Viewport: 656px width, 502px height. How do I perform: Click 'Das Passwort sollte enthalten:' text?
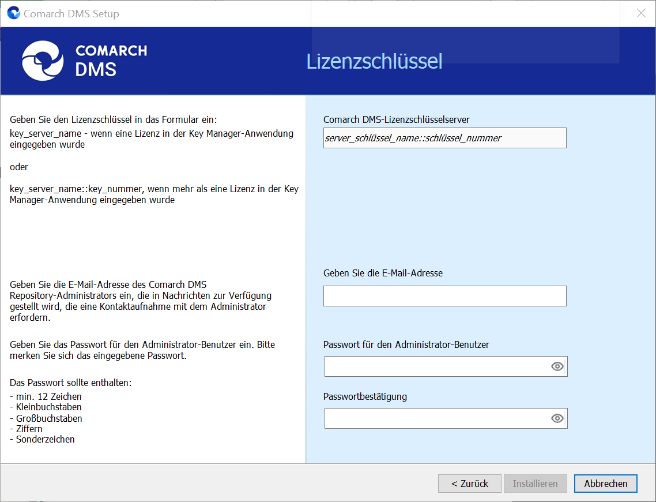click(x=71, y=383)
